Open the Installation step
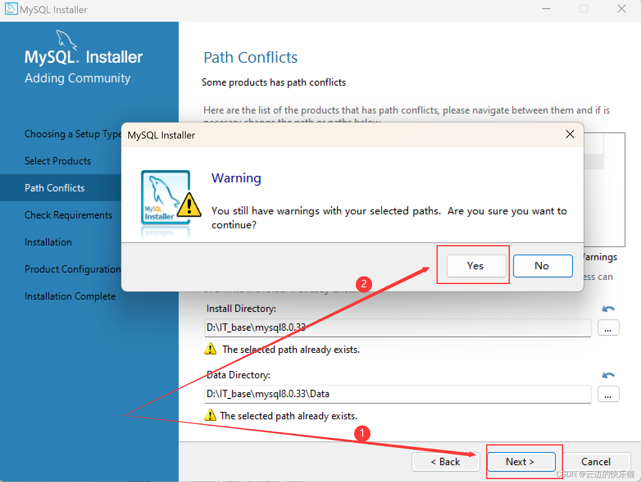 48,242
